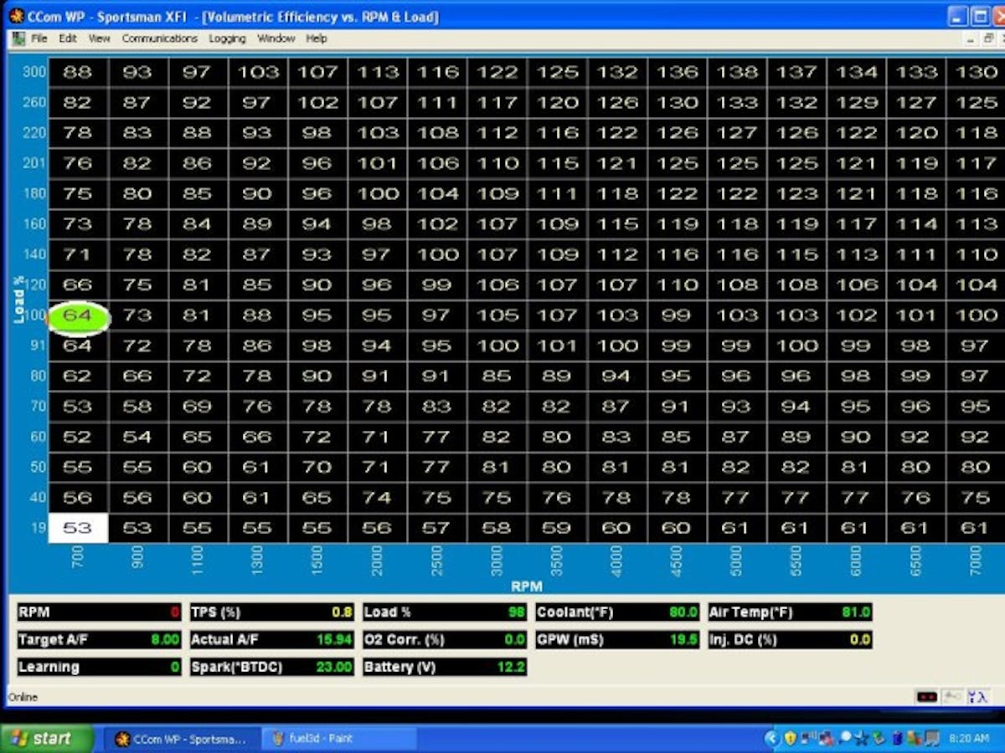Screen dimensions: 1005x753
Task: Open the View menu
Action: 99,38
